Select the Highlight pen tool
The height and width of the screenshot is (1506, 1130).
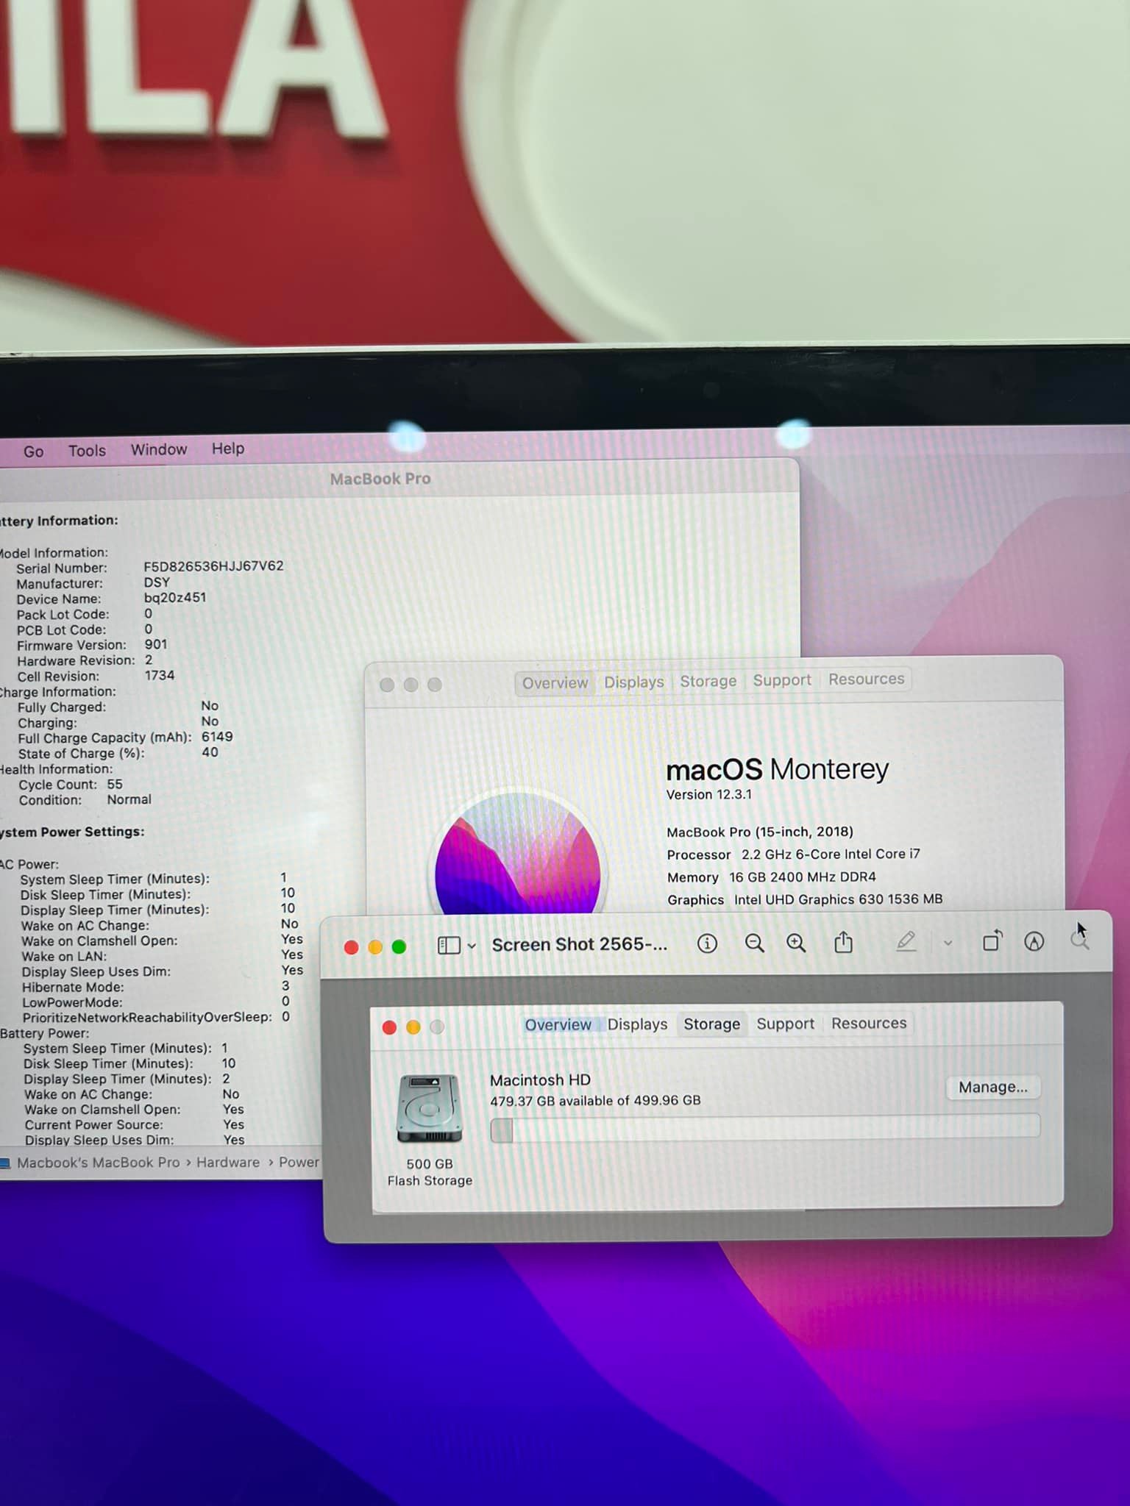(x=906, y=942)
